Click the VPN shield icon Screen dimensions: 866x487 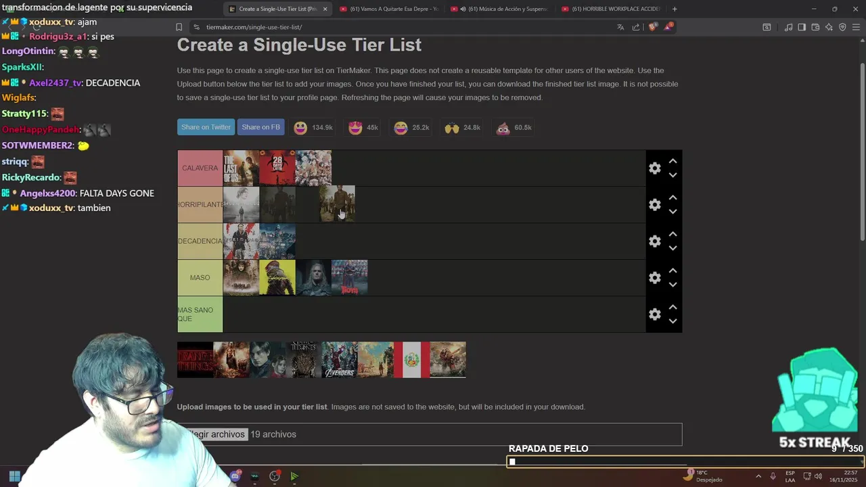pos(842,27)
